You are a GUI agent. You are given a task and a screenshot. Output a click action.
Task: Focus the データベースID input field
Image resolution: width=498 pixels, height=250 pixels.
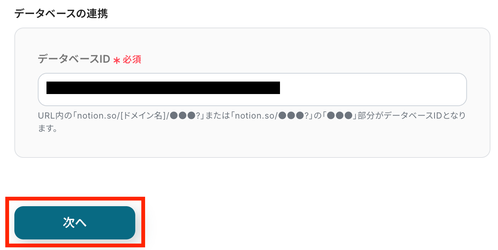(x=252, y=90)
